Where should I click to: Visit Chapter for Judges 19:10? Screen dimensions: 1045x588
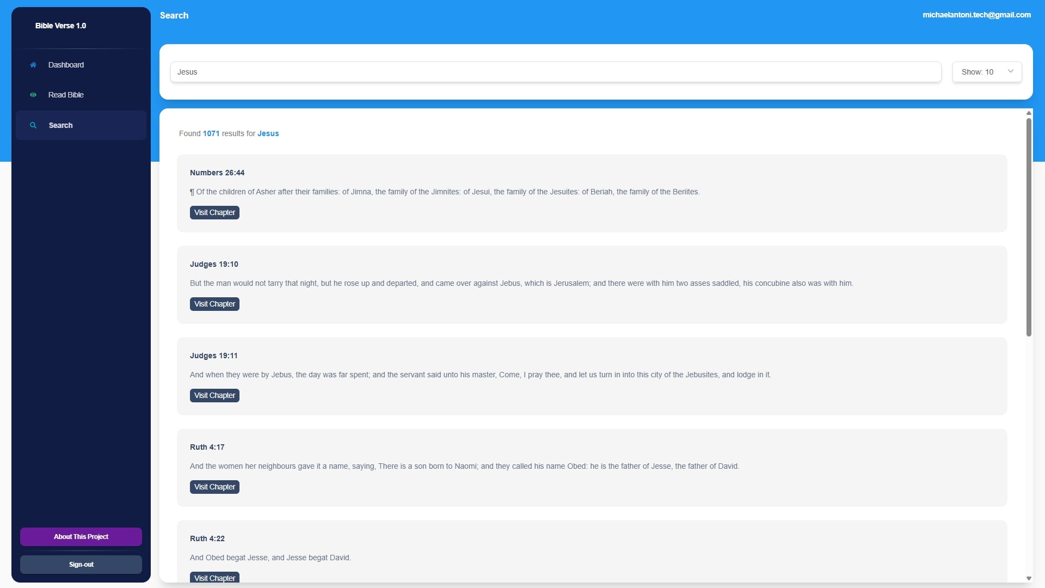214,304
